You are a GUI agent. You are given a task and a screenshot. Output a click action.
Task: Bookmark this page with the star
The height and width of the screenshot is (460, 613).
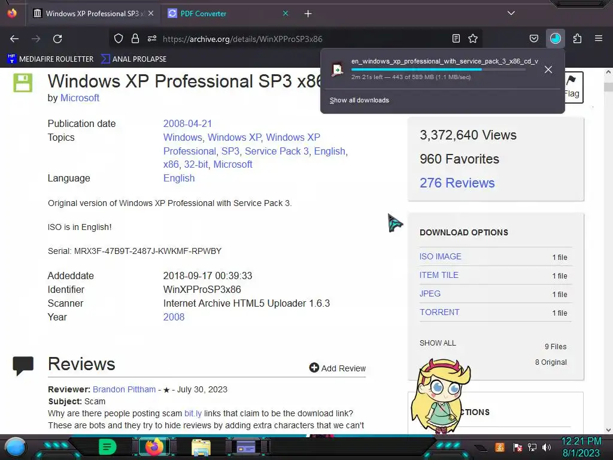click(x=473, y=38)
